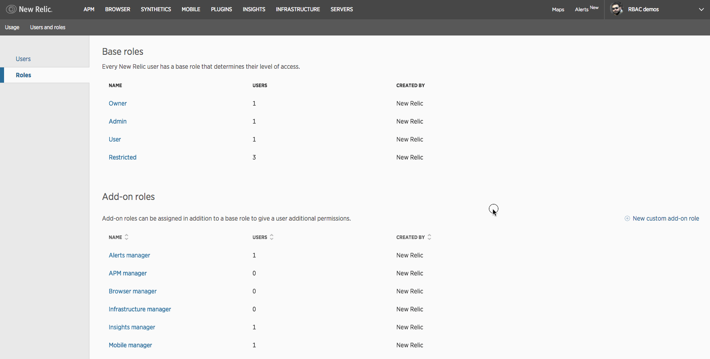Screen dimensions: 710x359
Task: Open the RBAC demos user avatar
Action: [617, 9]
